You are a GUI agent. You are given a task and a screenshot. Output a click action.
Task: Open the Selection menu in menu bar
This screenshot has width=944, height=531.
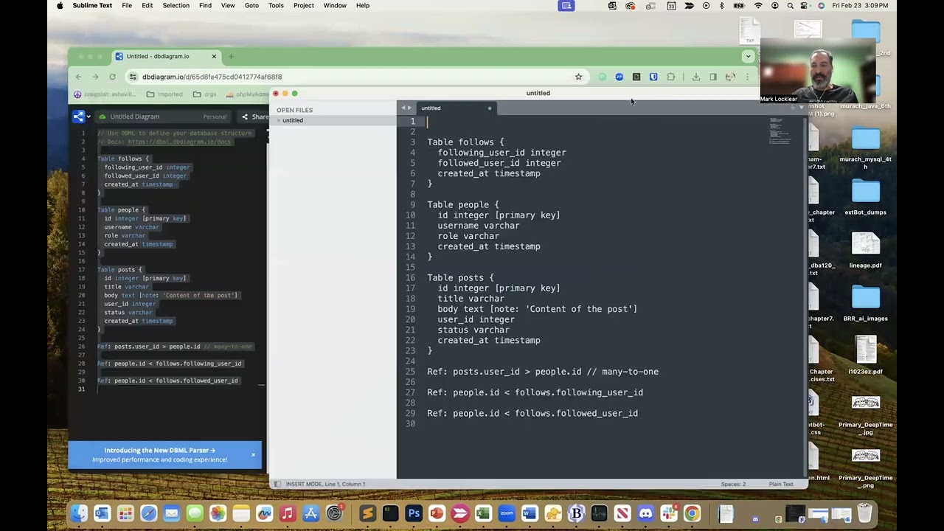(176, 5)
